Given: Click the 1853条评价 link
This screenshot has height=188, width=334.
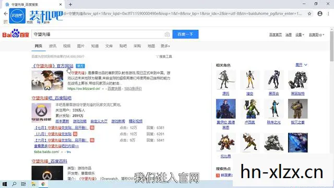Looking at the screenshot, I should pos(133,89).
